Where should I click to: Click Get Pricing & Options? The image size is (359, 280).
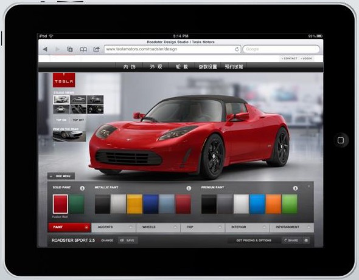(x=254, y=241)
